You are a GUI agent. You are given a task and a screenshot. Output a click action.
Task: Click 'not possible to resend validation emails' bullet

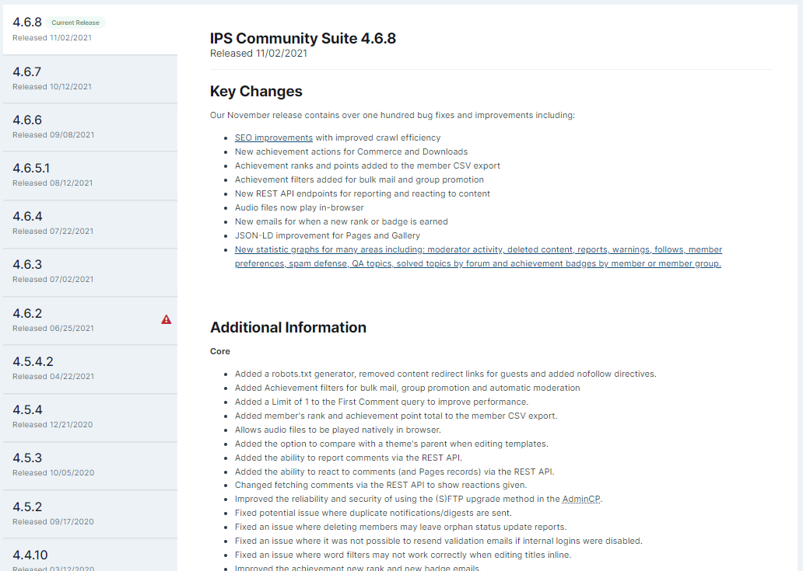point(439,541)
